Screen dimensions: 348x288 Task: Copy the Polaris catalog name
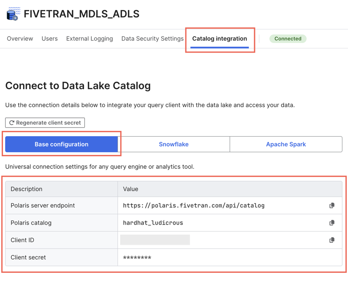(x=332, y=223)
